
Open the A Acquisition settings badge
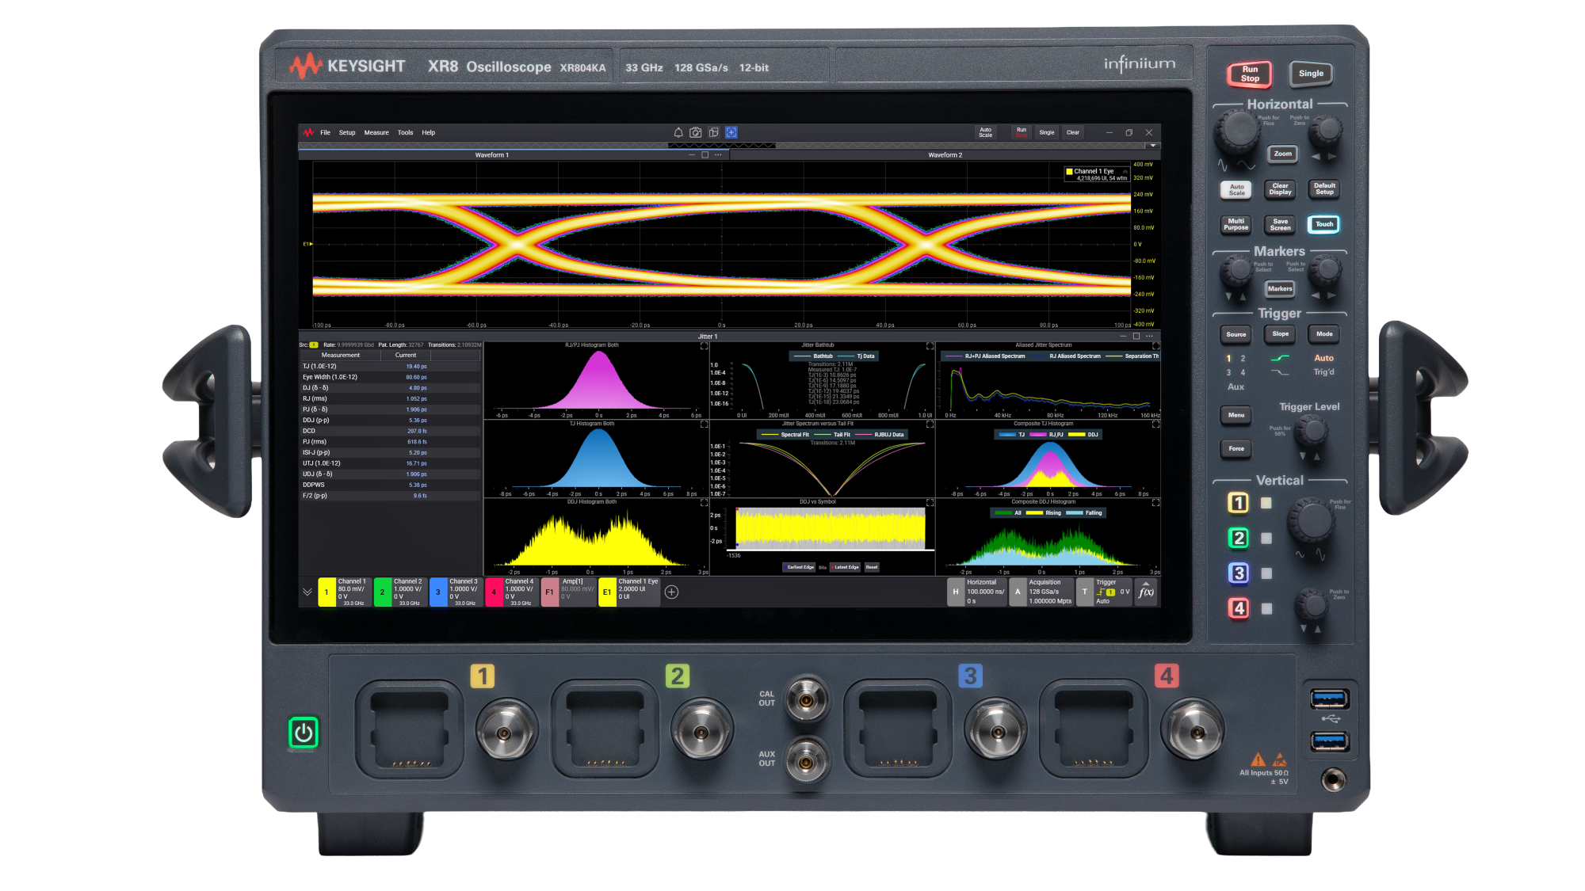(x=1041, y=592)
